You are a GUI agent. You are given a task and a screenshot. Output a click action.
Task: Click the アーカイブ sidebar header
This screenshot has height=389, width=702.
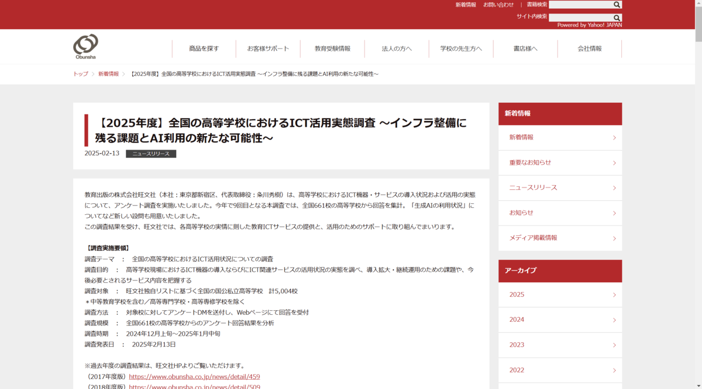(560, 270)
